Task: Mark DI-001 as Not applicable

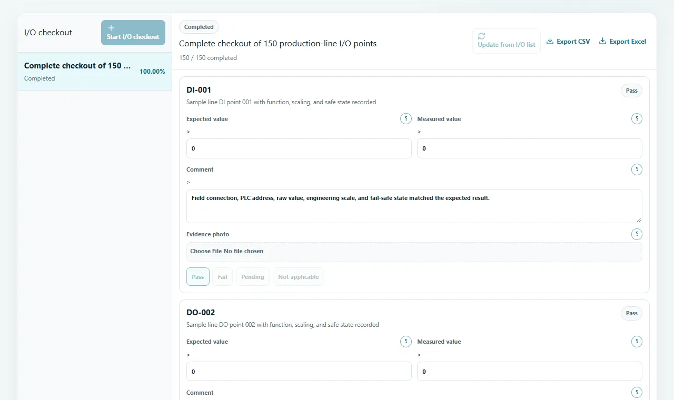Action: (299, 277)
